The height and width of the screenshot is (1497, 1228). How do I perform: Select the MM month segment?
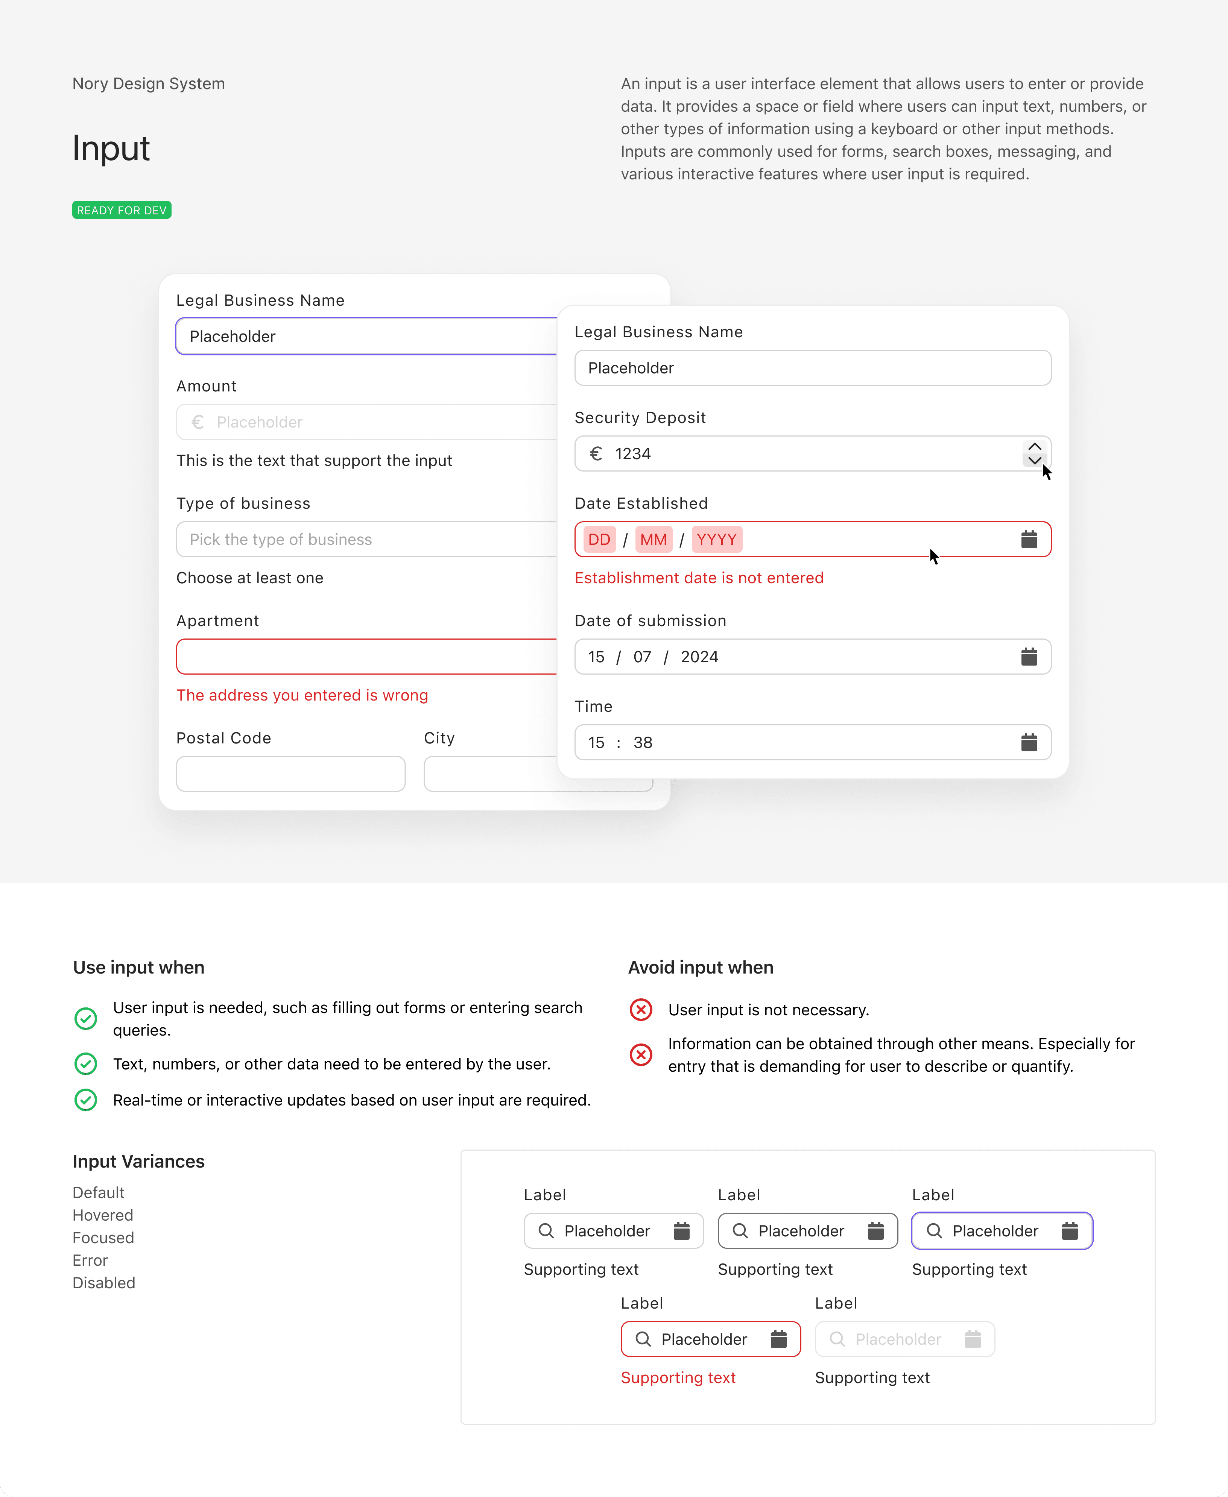pos(653,540)
